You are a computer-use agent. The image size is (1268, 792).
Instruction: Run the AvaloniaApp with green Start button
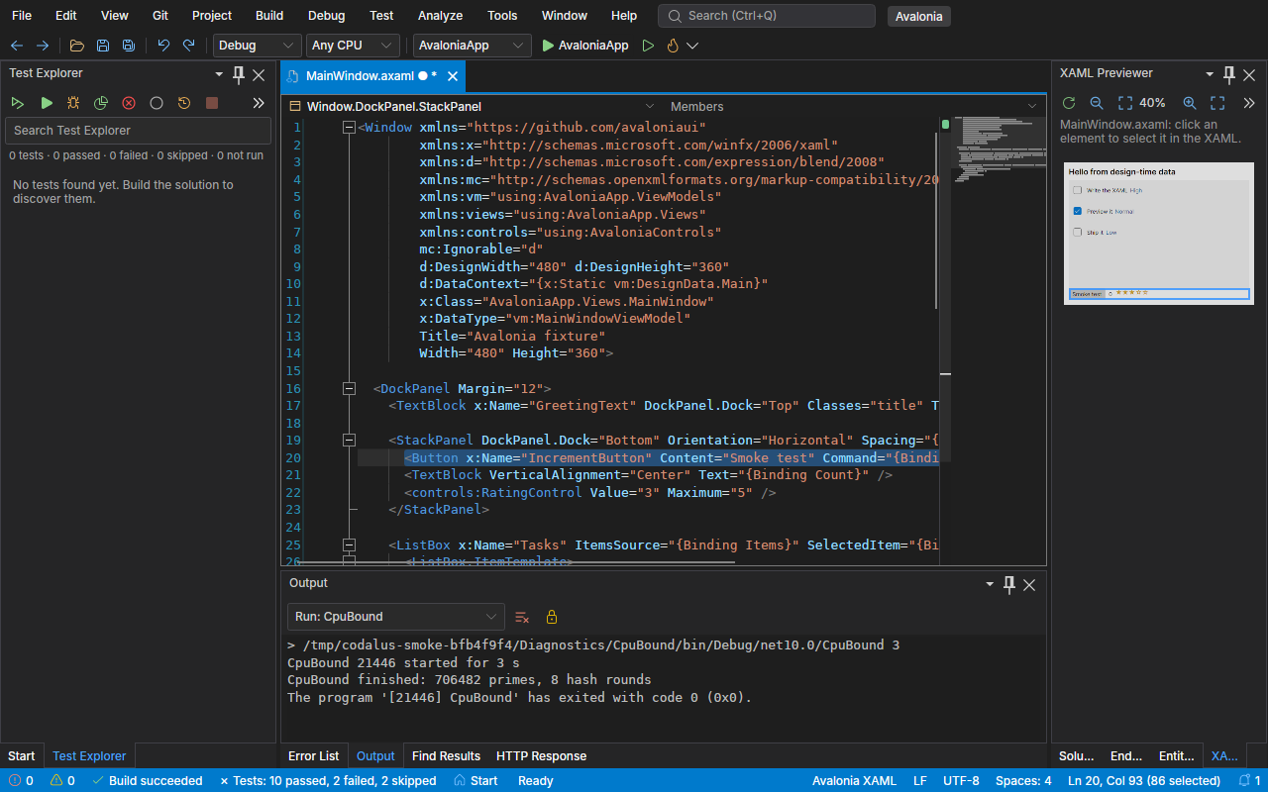click(x=585, y=46)
